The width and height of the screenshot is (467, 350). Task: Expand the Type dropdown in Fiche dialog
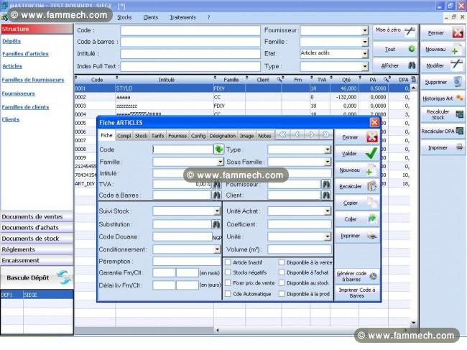(x=328, y=149)
